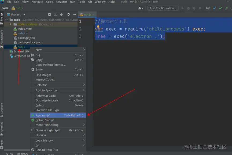Choose Debug 'run.js'
Image resolution: width=232 pixels, height=155 pixels.
tap(58, 120)
